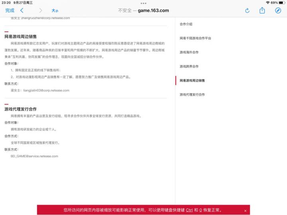The width and height of the screenshot is (287, 215).
Task: Click the 23:20 clock in status bar
Action: [x=6, y=2]
